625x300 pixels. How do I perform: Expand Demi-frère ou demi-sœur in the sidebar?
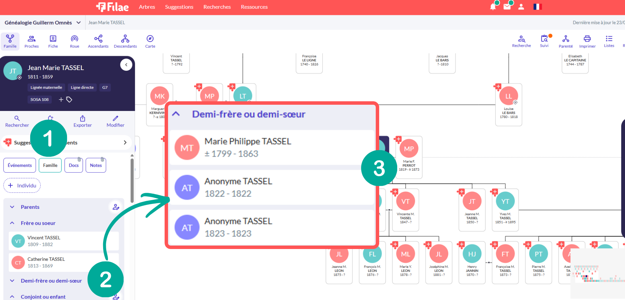click(12, 281)
